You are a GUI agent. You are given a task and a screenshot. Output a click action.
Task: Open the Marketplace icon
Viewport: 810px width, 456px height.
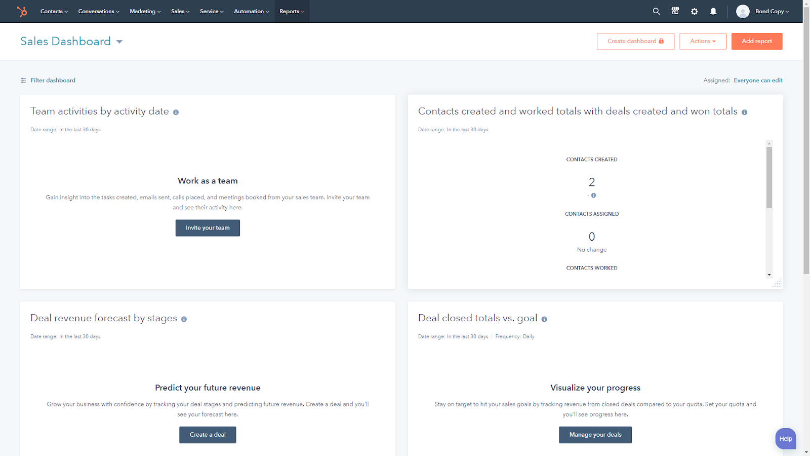coord(675,11)
